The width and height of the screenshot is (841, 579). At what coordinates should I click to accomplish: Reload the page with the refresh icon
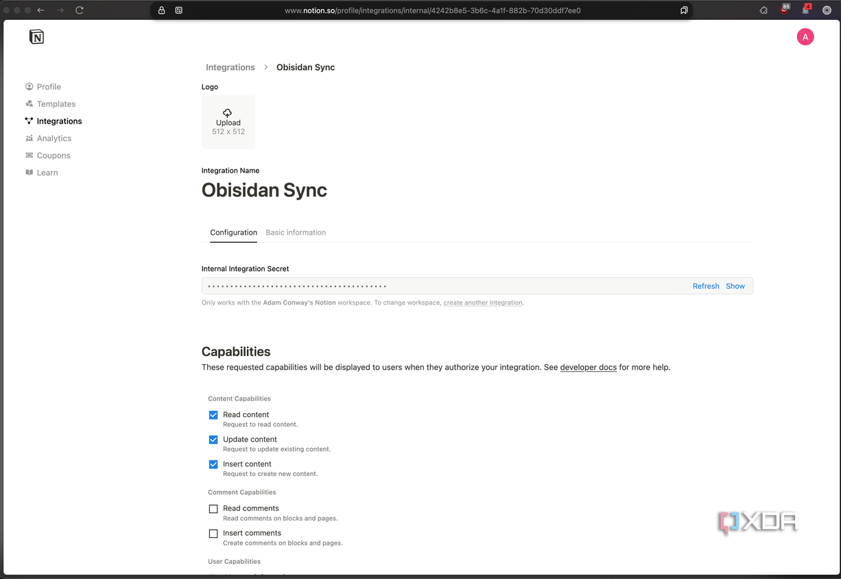click(80, 10)
